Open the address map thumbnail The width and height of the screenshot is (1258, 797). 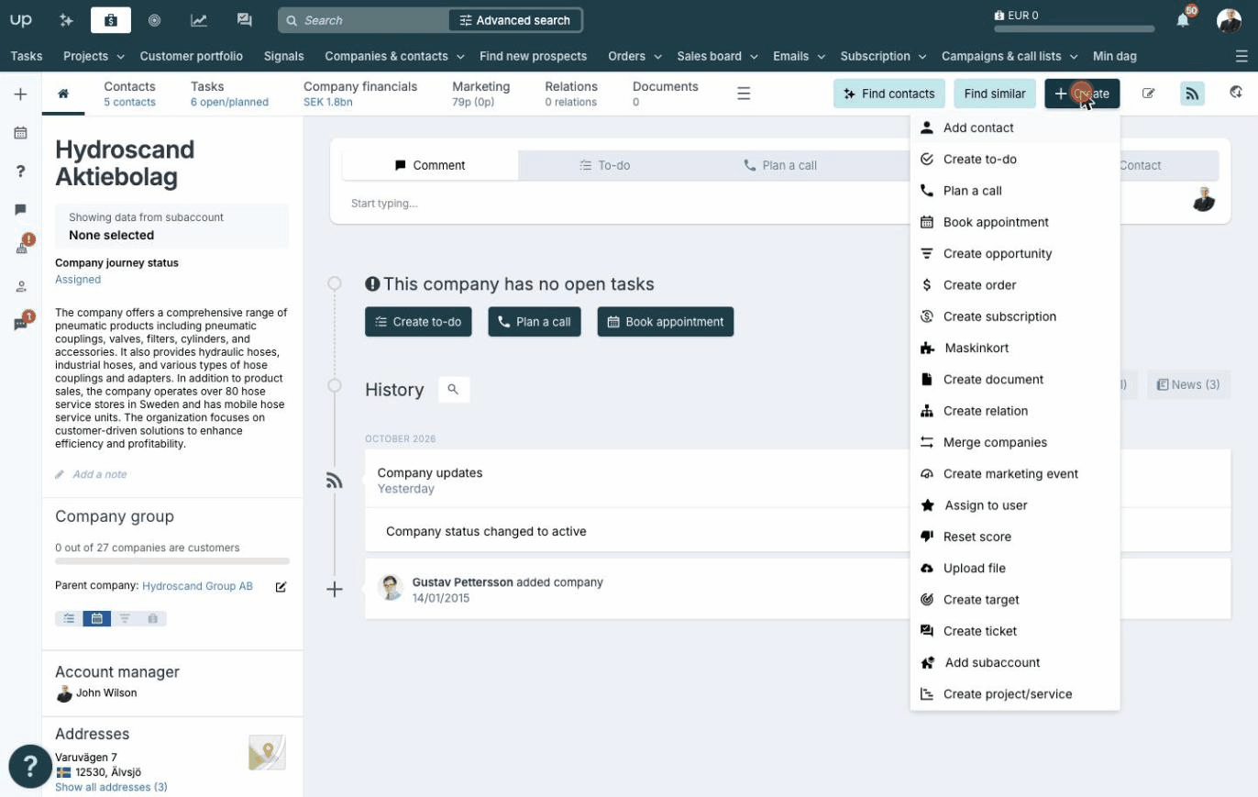(267, 753)
